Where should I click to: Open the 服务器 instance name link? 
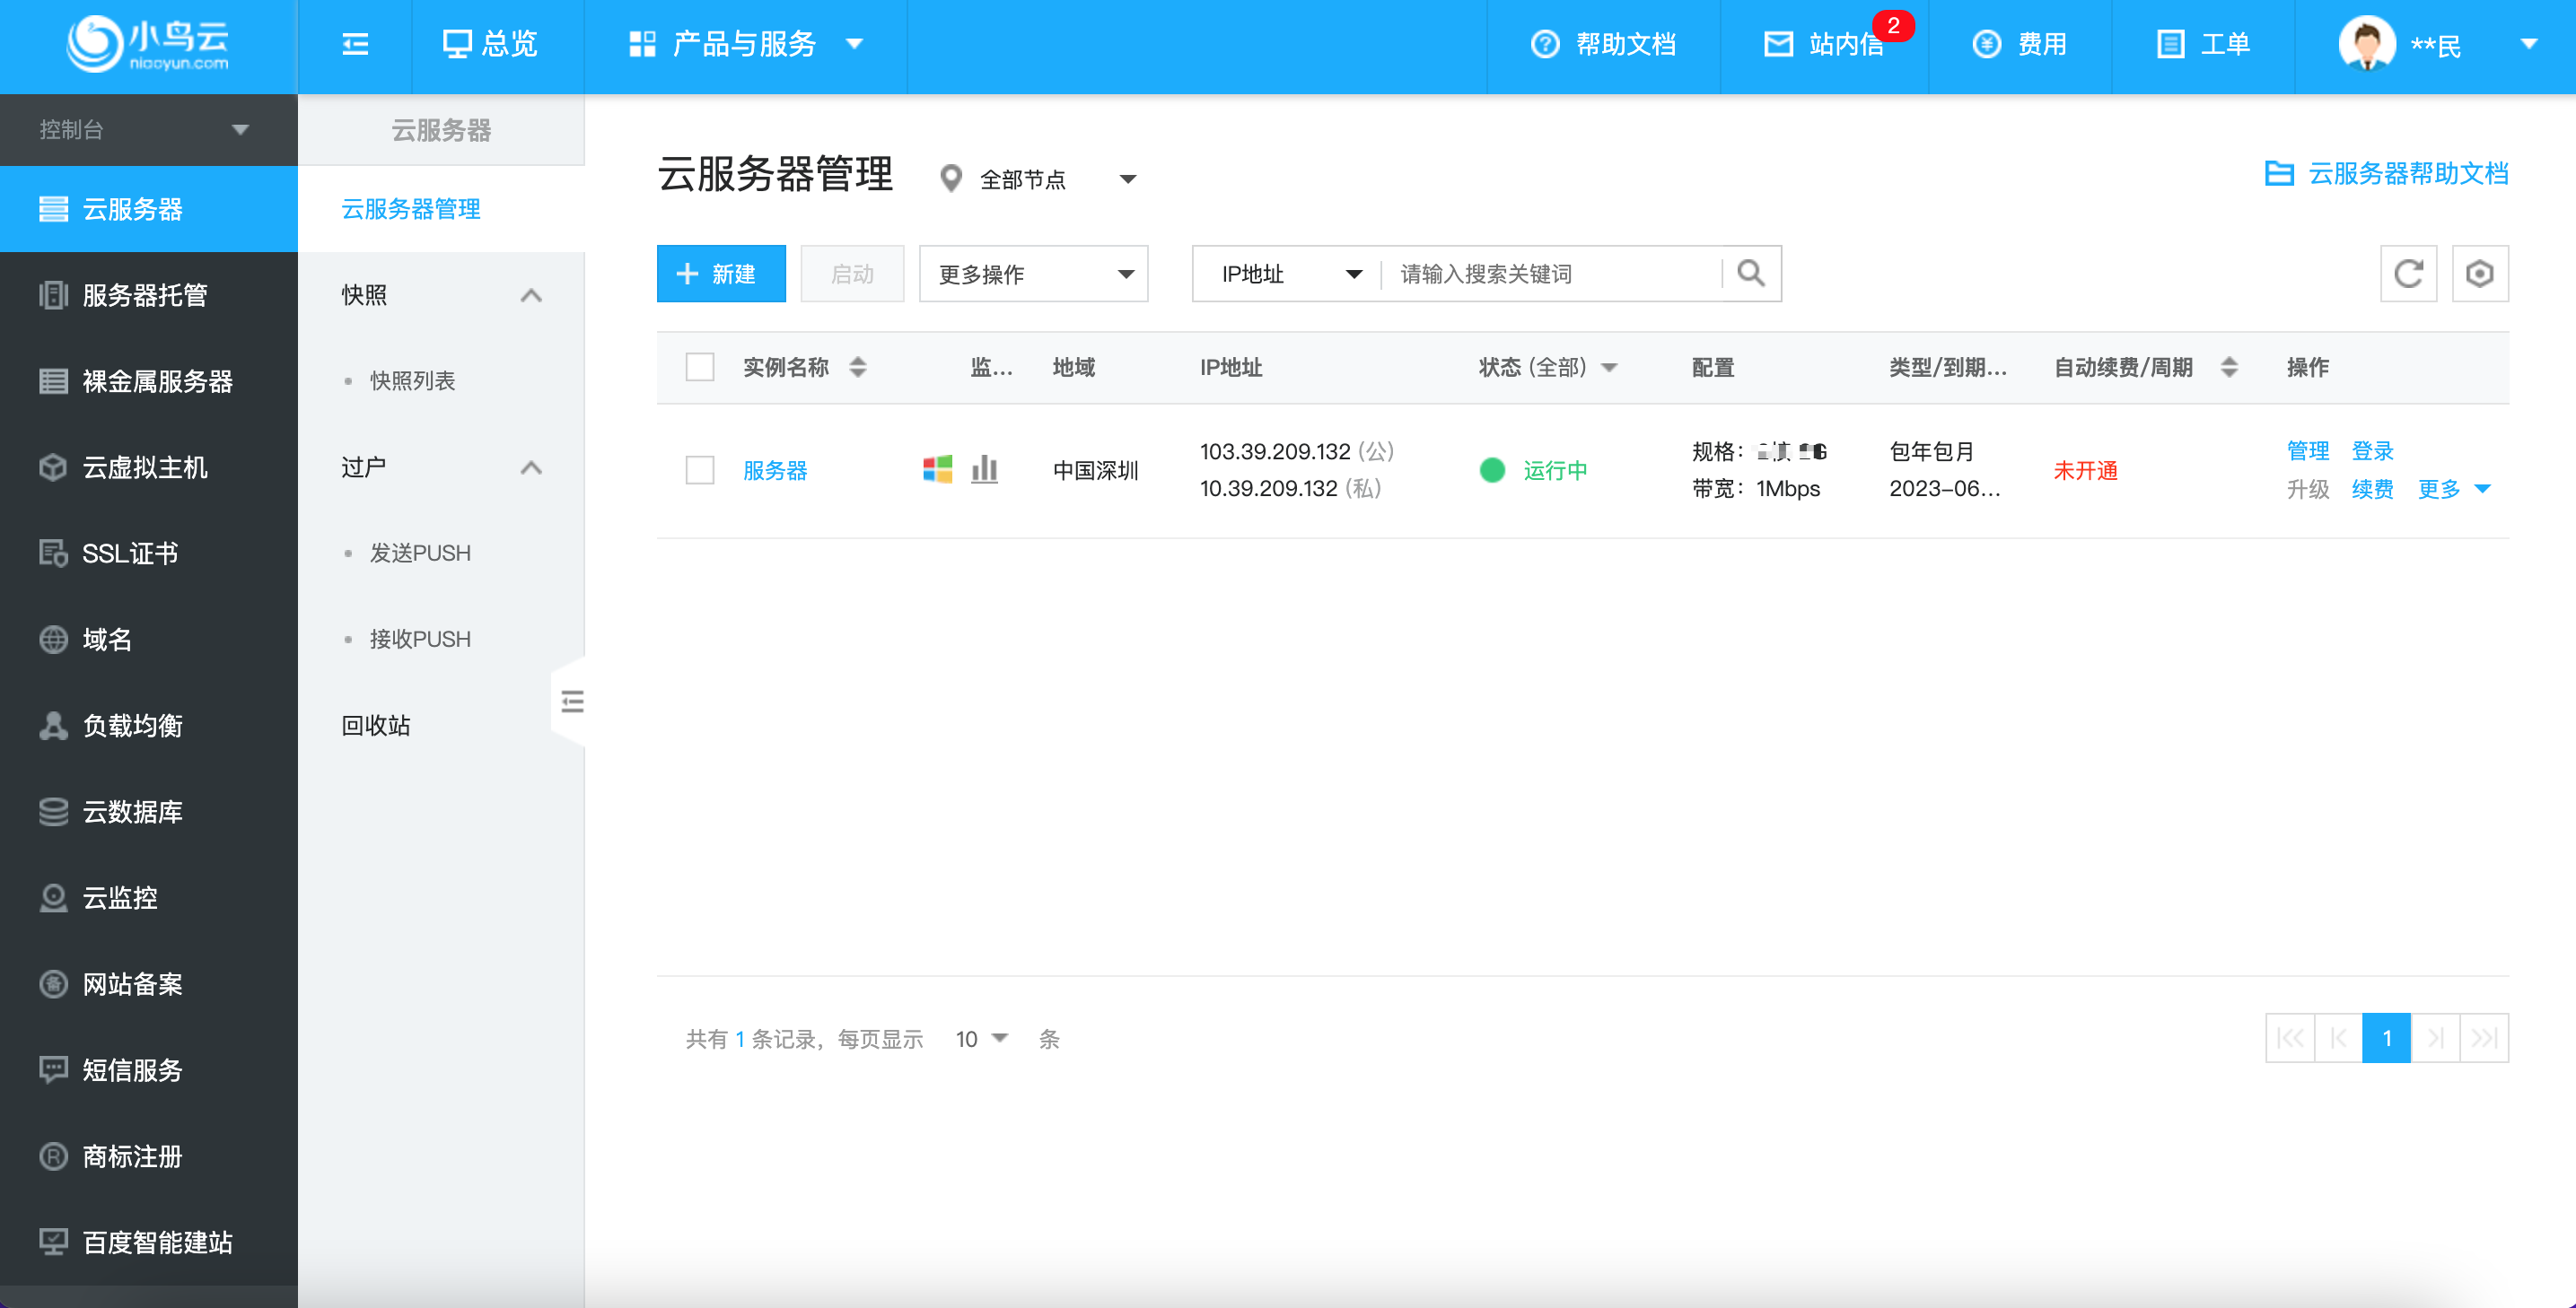[x=775, y=469]
